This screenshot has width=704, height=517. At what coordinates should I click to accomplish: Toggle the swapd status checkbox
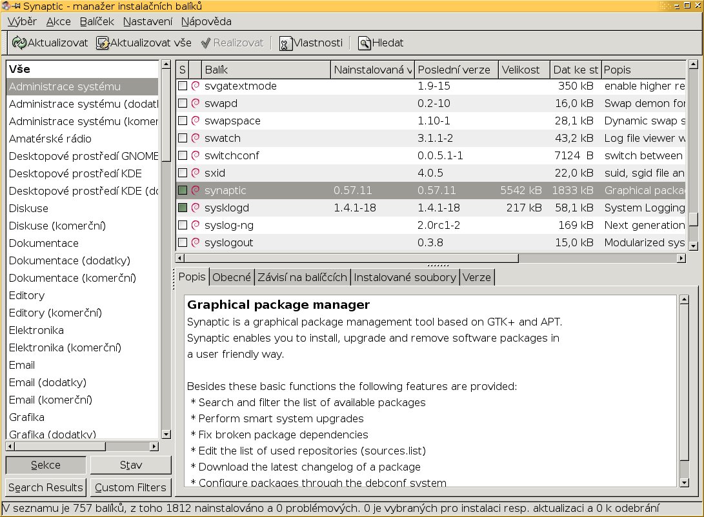point(182,103)
